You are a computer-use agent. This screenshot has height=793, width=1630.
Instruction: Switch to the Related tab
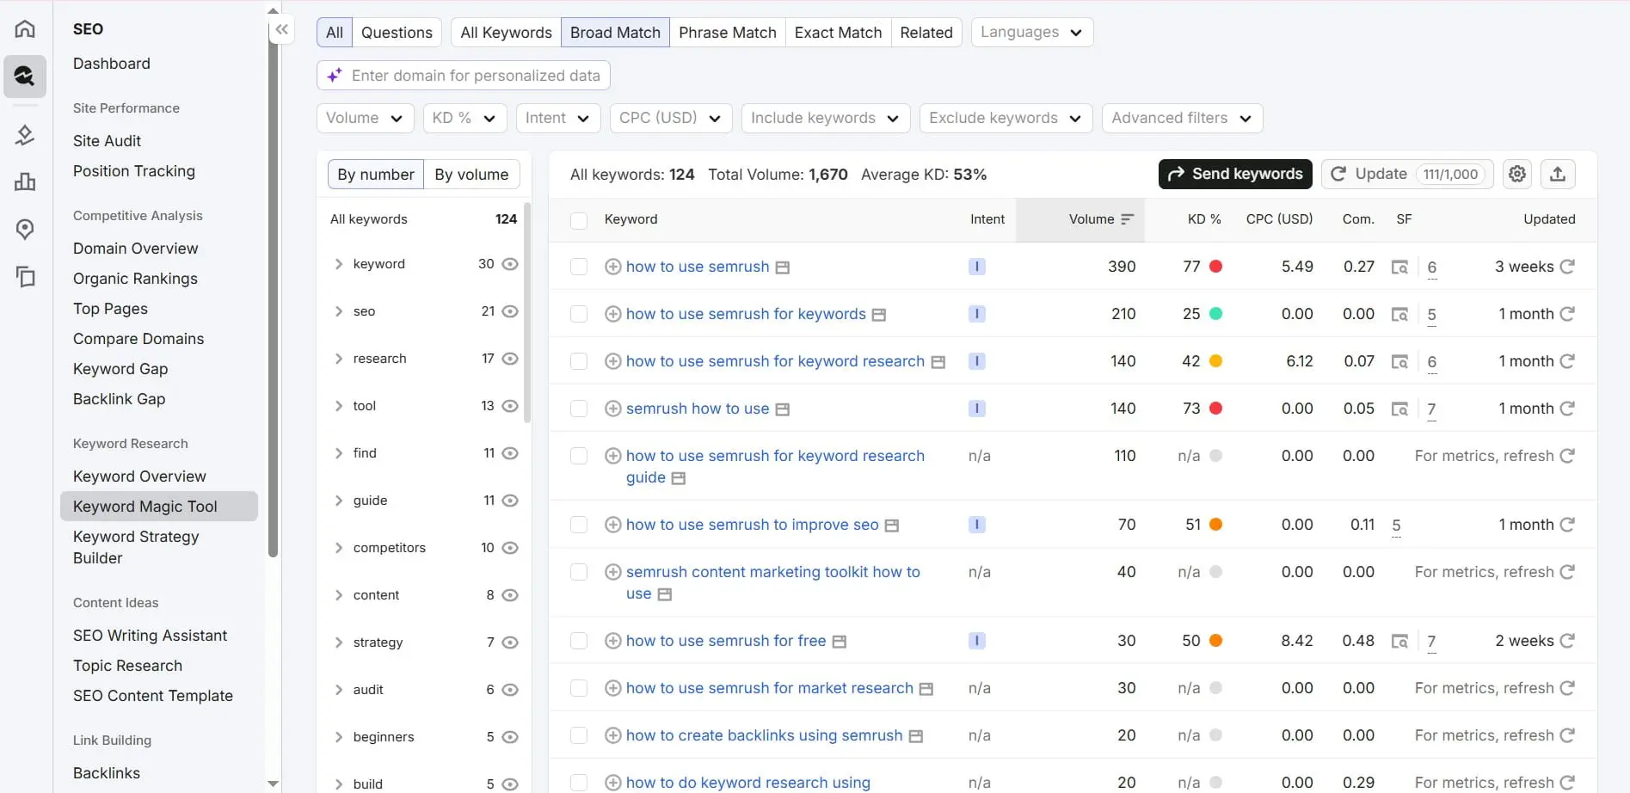coord(926,33)
